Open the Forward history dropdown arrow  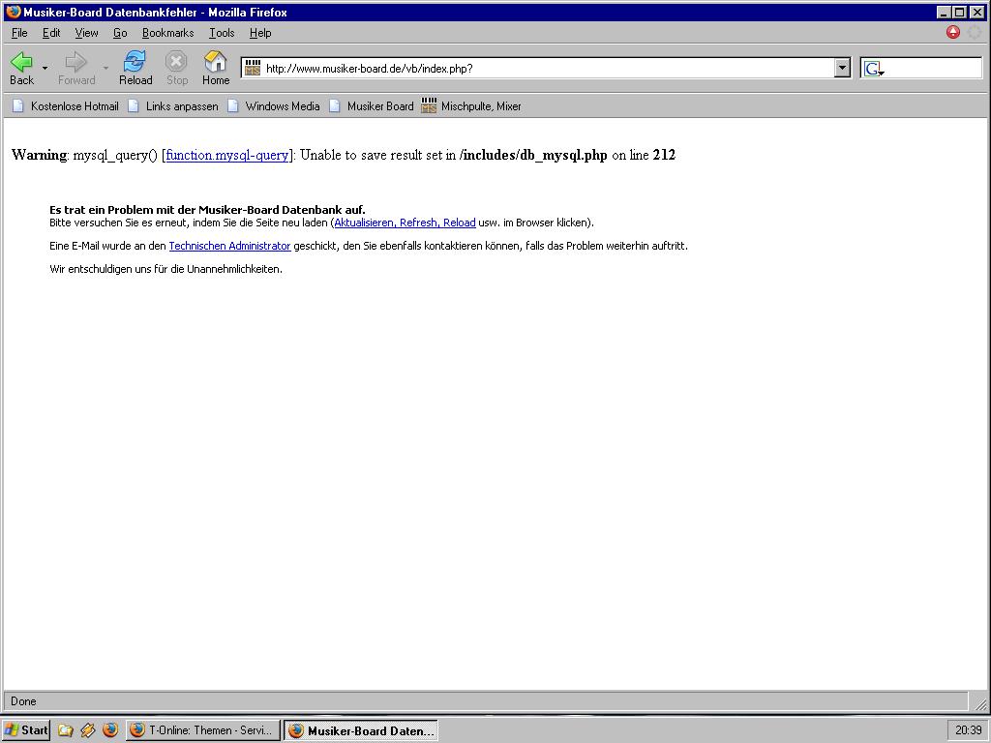(x=105, y=68)
